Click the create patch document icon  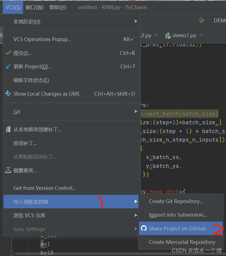[8, 129]
